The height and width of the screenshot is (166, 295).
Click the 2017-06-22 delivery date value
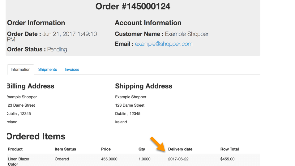coord(178,159)
